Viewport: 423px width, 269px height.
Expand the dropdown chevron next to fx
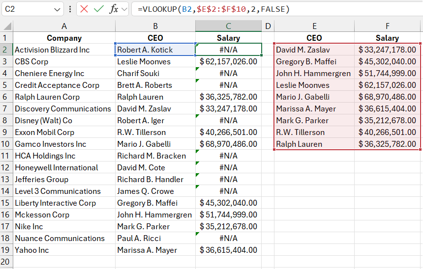pyautogui.click(x=124, y=9)
